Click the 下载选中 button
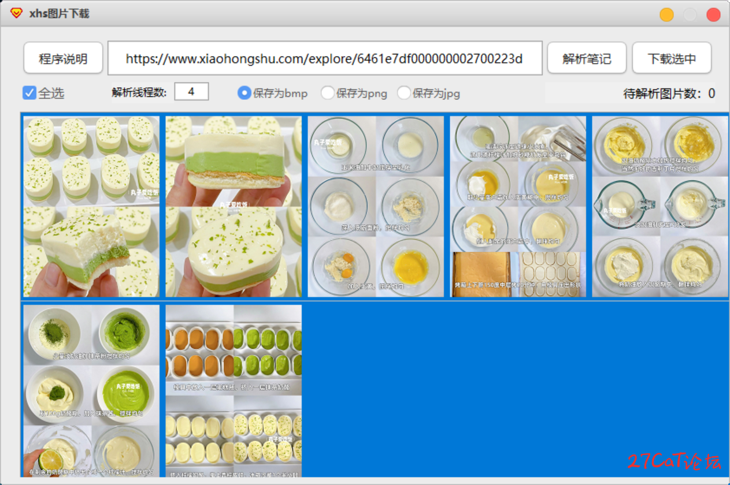 coord(672,58)
